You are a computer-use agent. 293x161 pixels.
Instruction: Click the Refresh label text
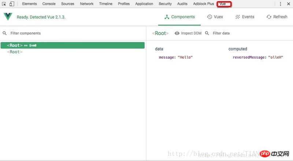(x=280, y=17)
